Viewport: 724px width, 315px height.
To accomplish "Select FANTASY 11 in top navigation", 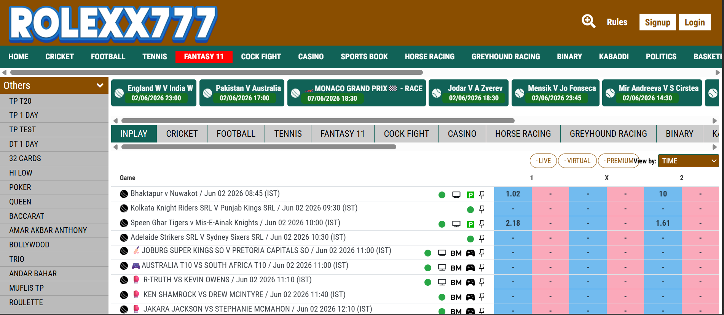I will pos(204,57).
